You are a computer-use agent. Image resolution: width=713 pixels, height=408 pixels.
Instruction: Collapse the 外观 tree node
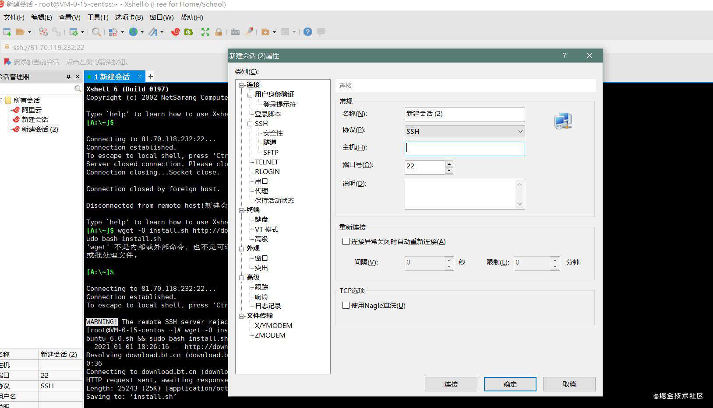pos(241,248)
